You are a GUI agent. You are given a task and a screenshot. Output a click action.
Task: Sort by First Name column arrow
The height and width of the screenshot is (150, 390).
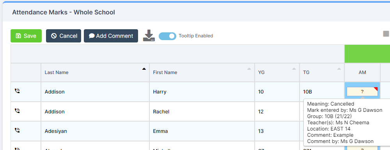(x=249, y=69)
